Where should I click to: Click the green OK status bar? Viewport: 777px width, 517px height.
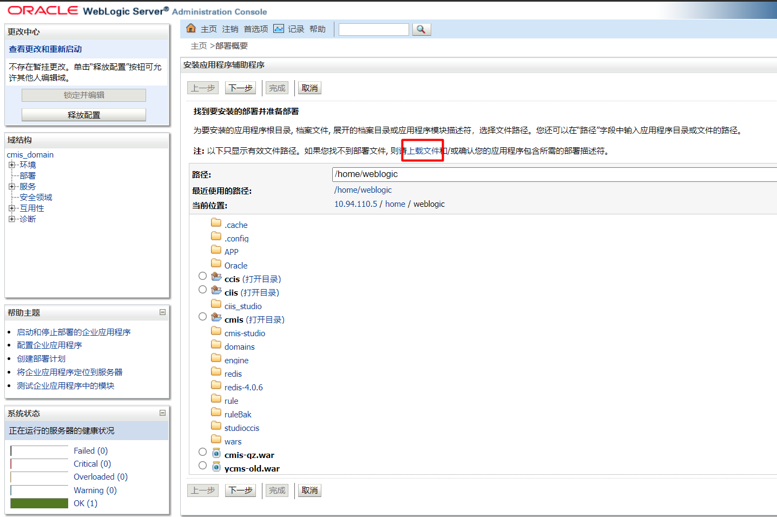39,503
